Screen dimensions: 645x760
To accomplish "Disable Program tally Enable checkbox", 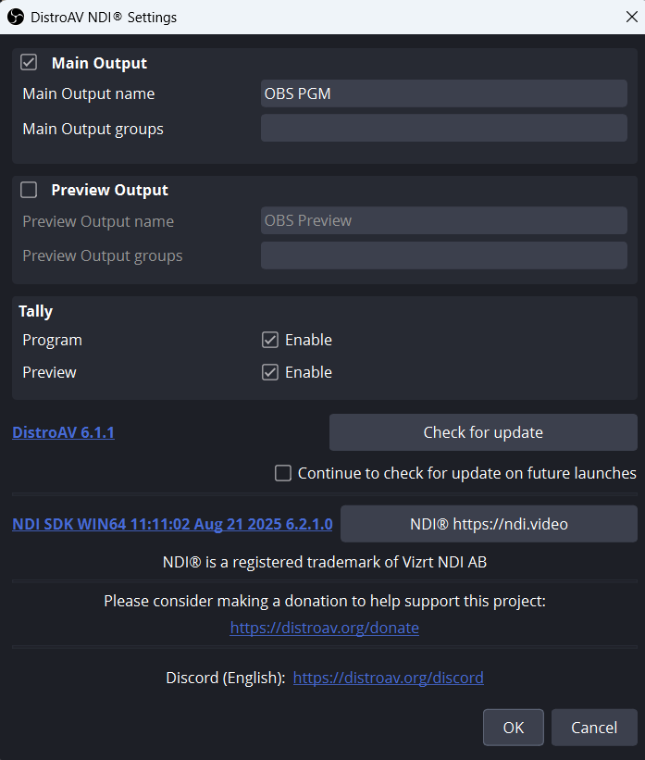I will tap(270, 340).
